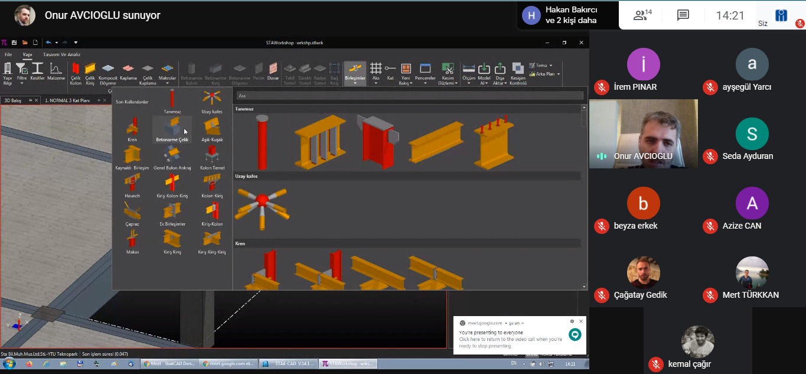806x374 pixels.
Task: Open the Arka Plan background dropdown
Action: coord(544,74)
